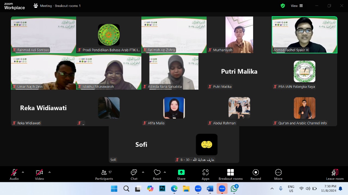Open the Apps panel
Screen dimensions: 348x195
pyautogui.click(x=206, y=174)
